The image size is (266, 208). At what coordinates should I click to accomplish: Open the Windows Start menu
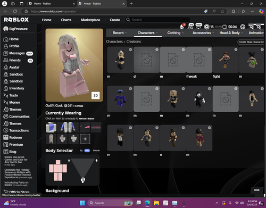[82, 203]
